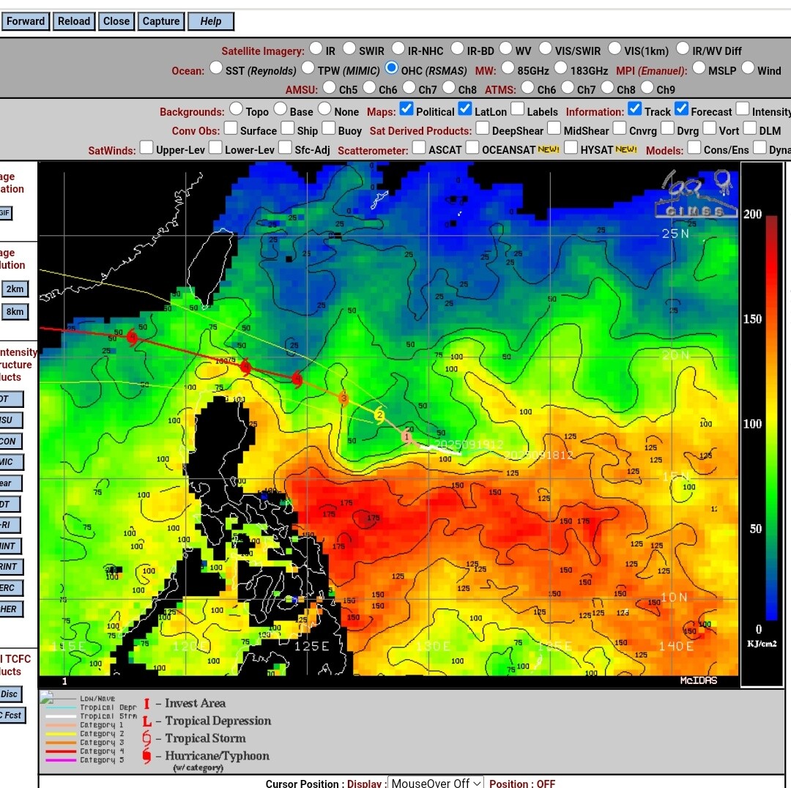The height and width of the screenshot is (788, 791).
Task: Open the MouseOver Off display dropdown
Action: coord(435,782)
